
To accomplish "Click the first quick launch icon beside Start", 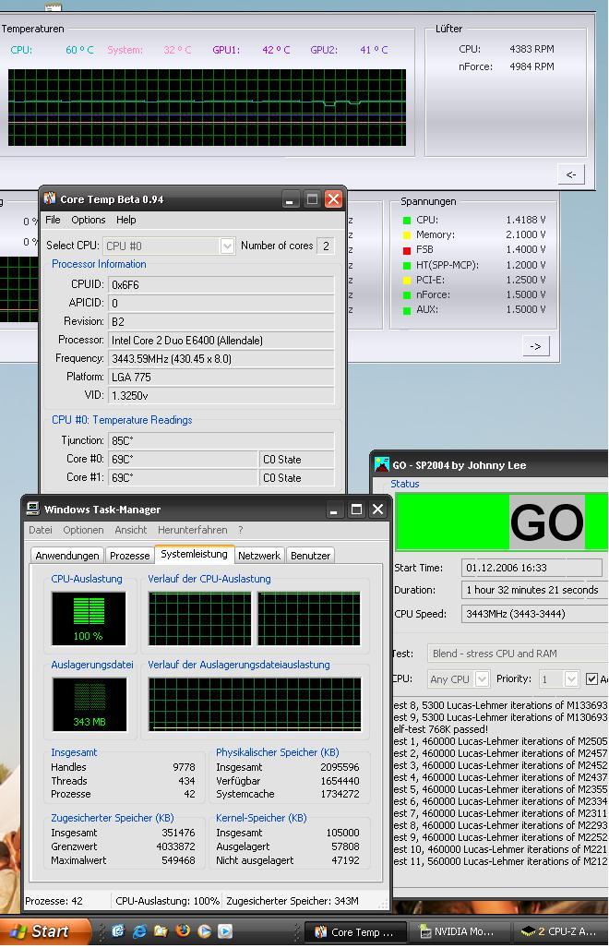I will coord(118,931).
